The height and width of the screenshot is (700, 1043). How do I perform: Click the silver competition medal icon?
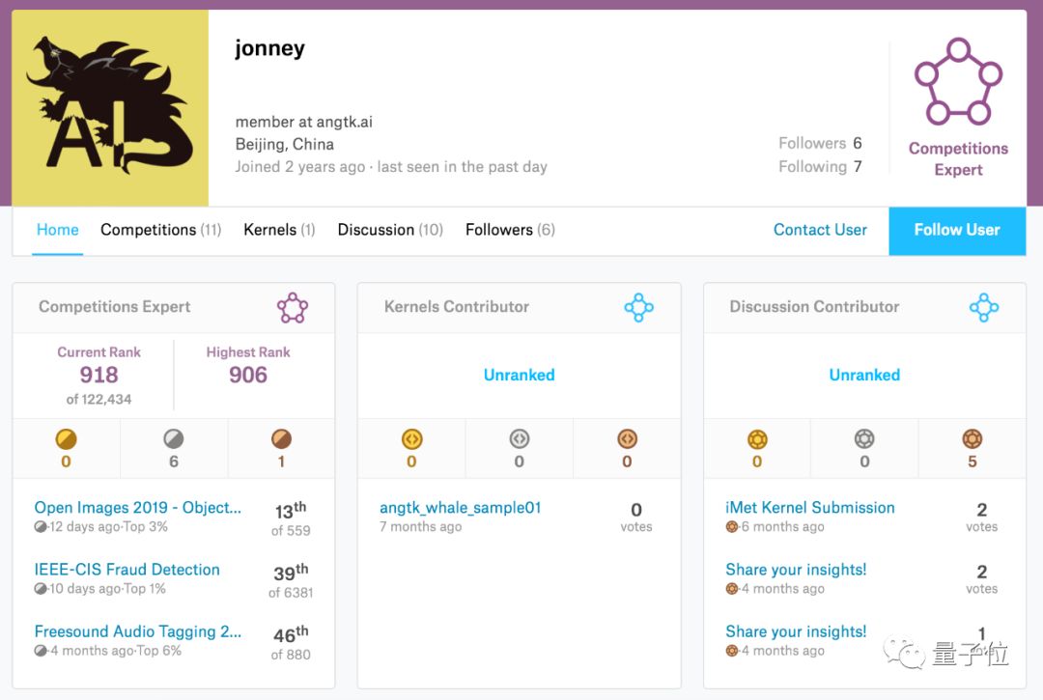(x=174, y=440)
